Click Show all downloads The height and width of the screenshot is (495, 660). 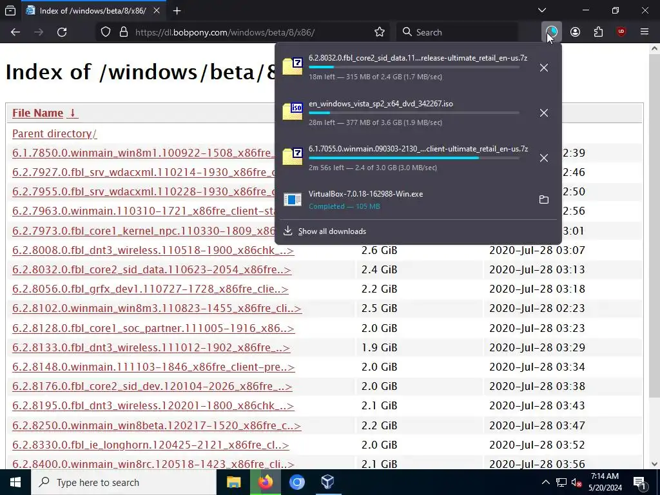point(332,231)
